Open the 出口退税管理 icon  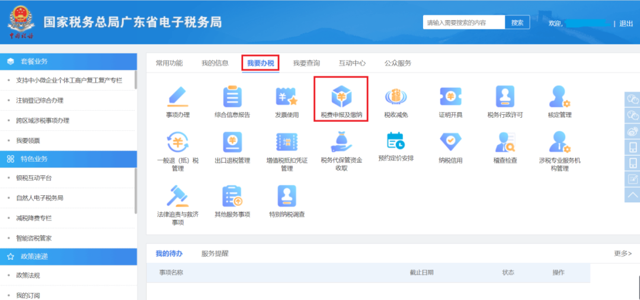[232, 142]
